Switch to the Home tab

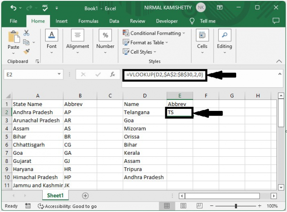click(x=38, y=21)
